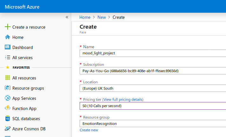Click the Resource groups cube icon
The height and width of the screenshot is (137, 226).
8,88
